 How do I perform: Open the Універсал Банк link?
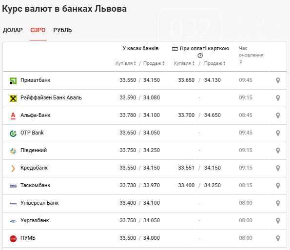pos(39,203)
